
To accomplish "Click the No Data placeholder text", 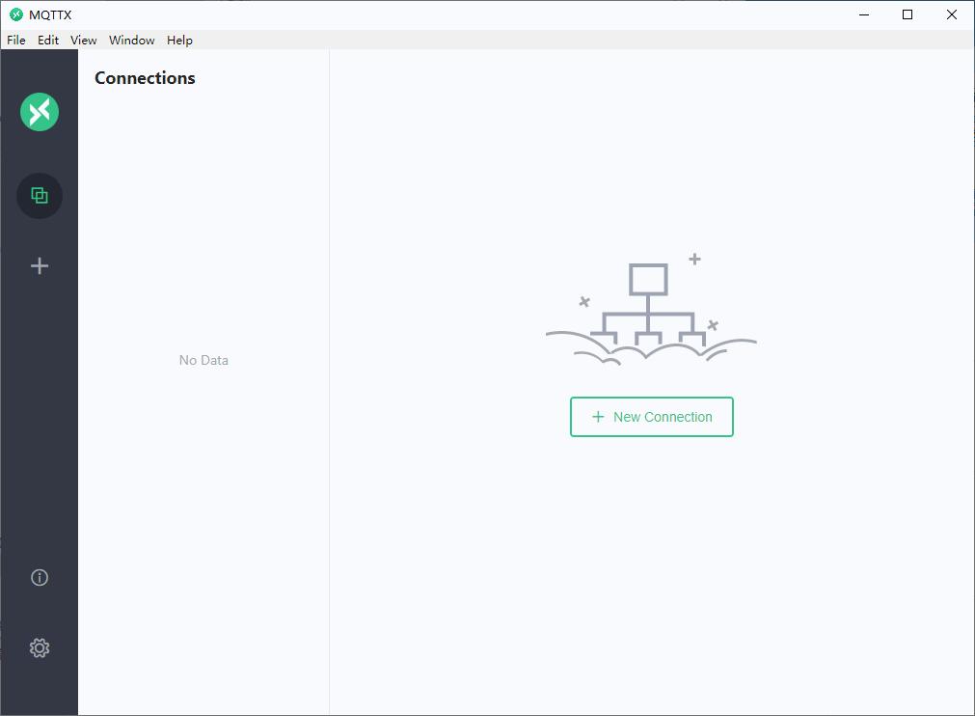I will click(203, 360).
